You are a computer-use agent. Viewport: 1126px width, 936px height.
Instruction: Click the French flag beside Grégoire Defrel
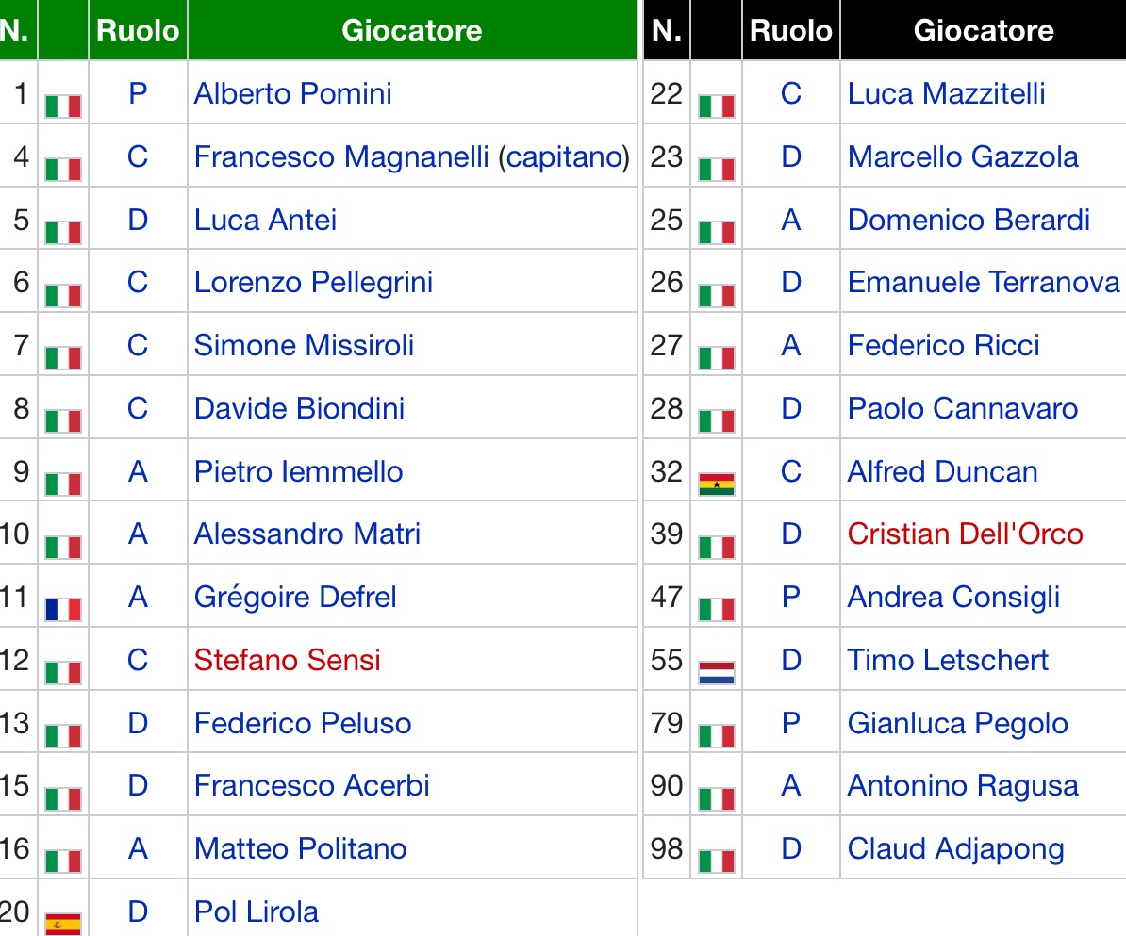[63, 609]
